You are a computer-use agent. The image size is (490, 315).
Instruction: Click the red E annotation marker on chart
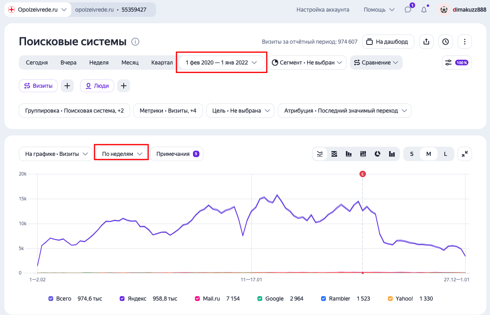coord(362,174)
